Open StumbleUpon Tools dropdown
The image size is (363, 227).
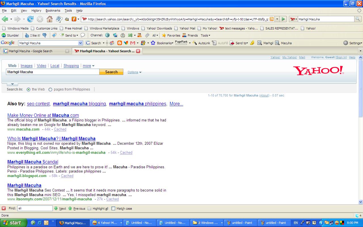[206, 35]
